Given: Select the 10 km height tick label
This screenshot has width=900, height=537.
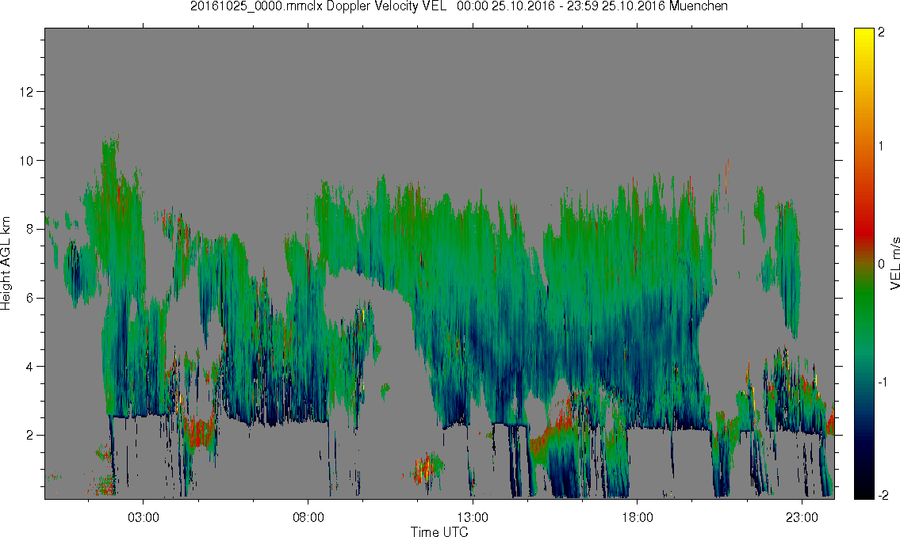Looking at the screenshot, I should click(x=26, y=161).
